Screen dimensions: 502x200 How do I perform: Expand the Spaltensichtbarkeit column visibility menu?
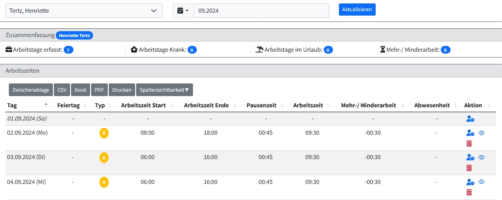click(x=164, y=90)
